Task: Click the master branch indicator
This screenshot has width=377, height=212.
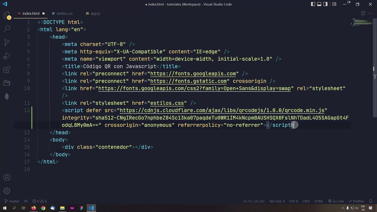Action: (11, 201)
